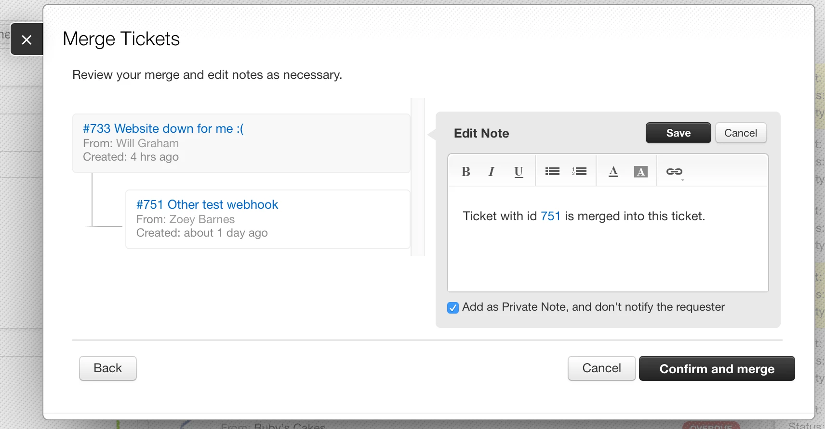Open ticket #751 Other test webhook
The image size is (825, 429).
click(x=207, y=204)
